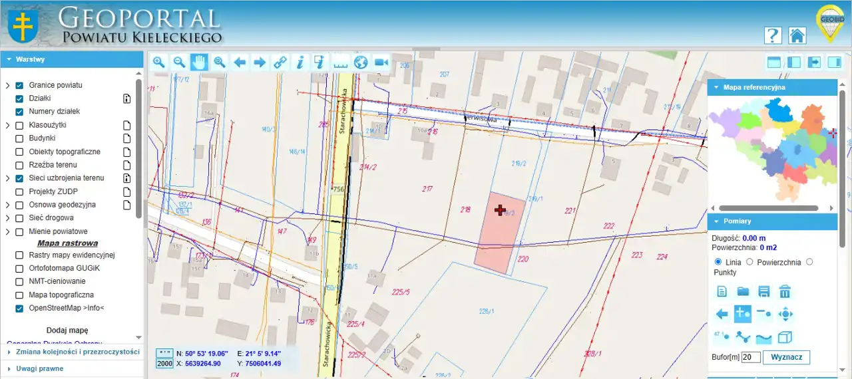The width and height of the screenshot is (852, 379).
Task: Enable the Budynki layer checkbox
Action: tap(19, 138)
